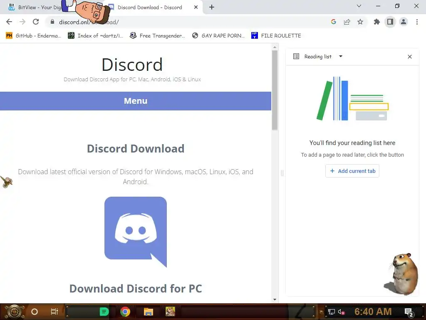
Task: Click the Reading list panel icon
Action: tap(296, 56)
